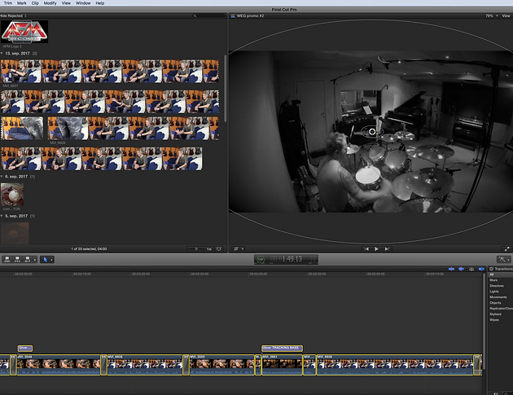Select the drum thumbnail under 6. sep. 2017
The width and height of the screenshot is (513, 395).
point(12,195)
